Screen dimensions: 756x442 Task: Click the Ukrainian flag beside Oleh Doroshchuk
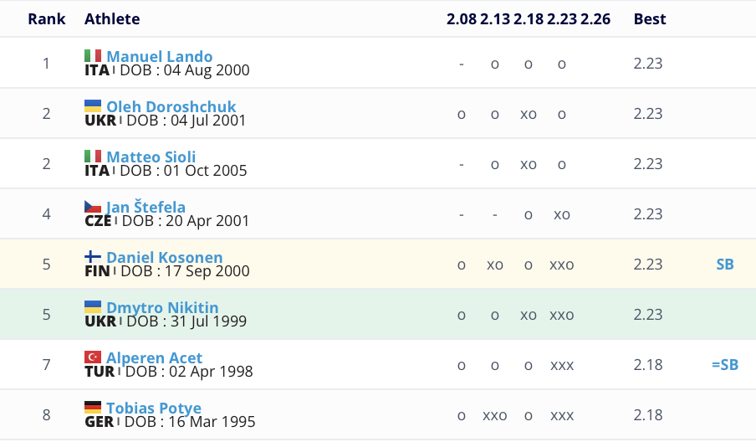[x=93, y=106]
